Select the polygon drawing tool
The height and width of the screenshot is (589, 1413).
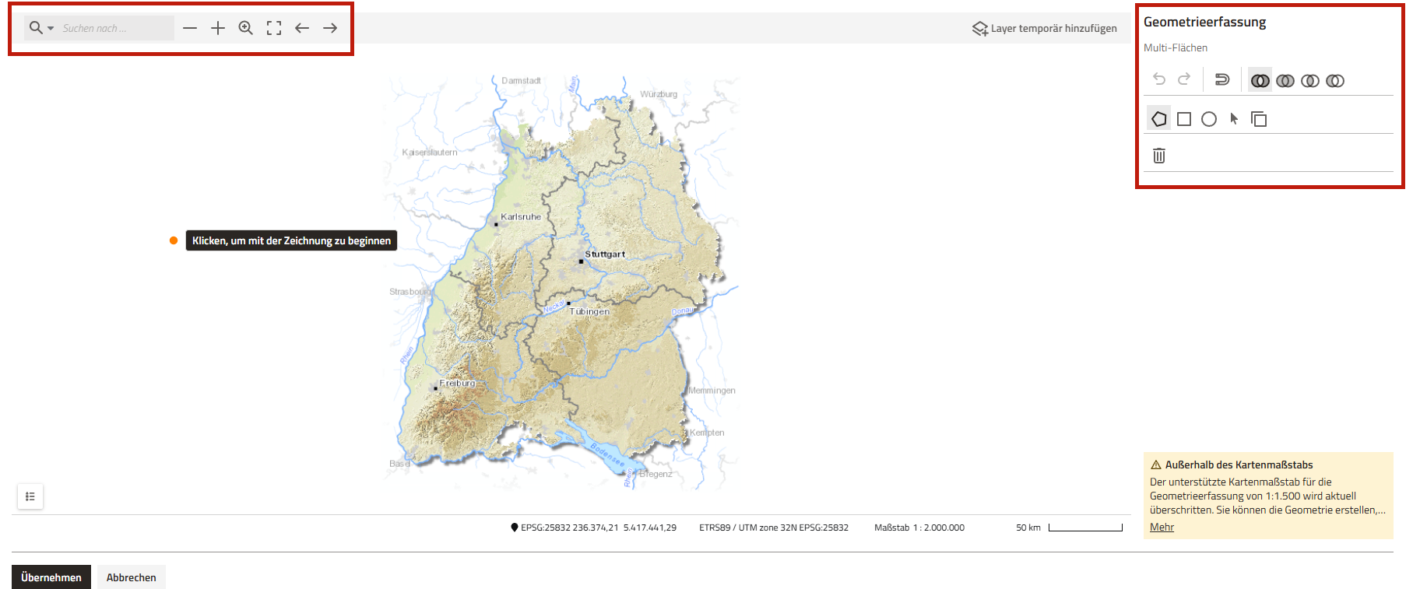click(1158, 119)
